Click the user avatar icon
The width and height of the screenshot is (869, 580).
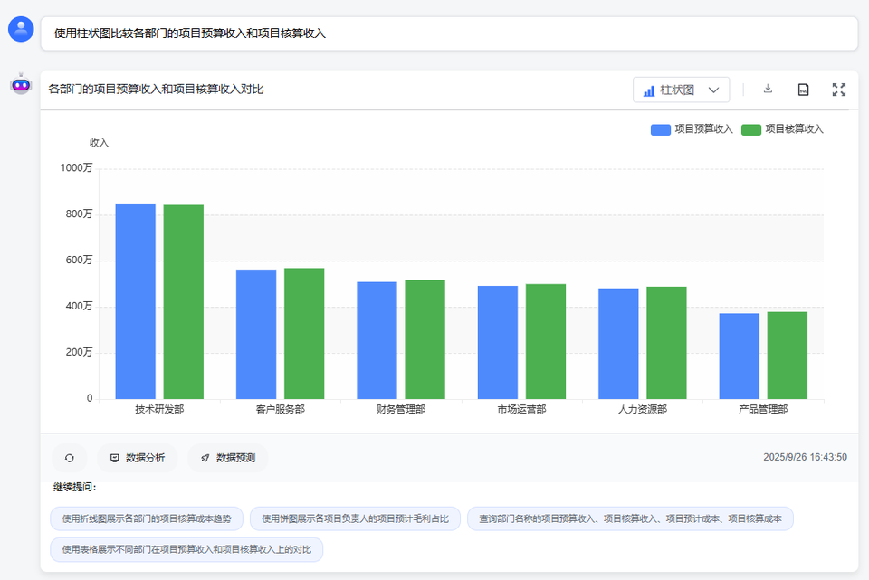pos(21,29)
